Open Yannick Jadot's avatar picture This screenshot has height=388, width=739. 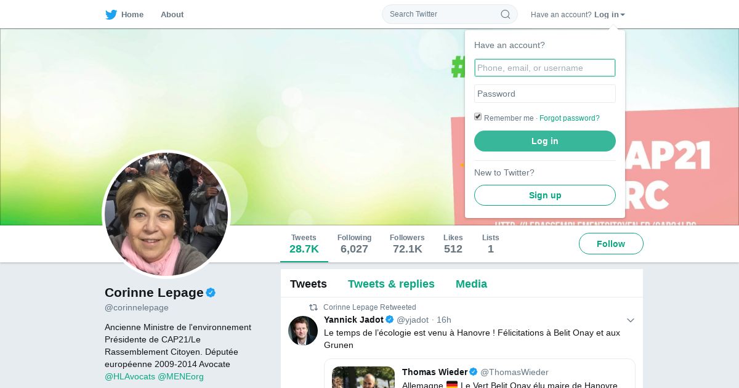303,331
